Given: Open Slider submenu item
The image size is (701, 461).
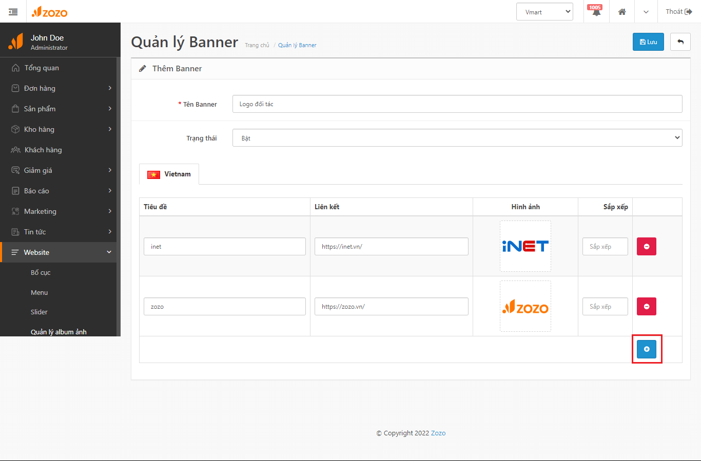Looking at the screenshot, I should point(39,312).
